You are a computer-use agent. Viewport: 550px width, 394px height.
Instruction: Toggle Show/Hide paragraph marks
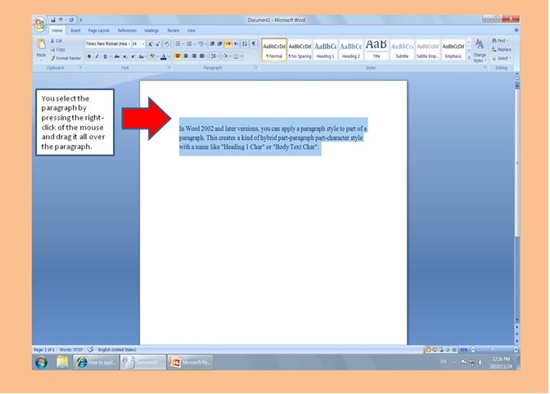[254, 44]
